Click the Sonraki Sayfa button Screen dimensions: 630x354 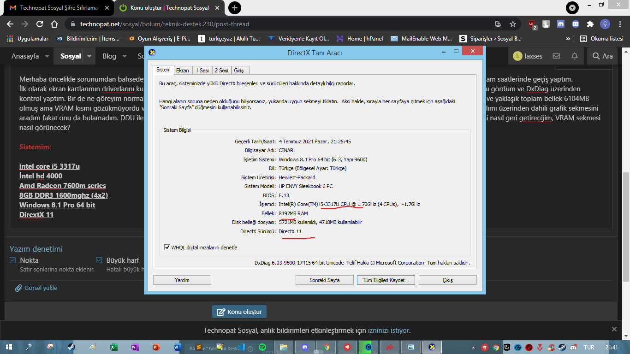pos(325,280)
